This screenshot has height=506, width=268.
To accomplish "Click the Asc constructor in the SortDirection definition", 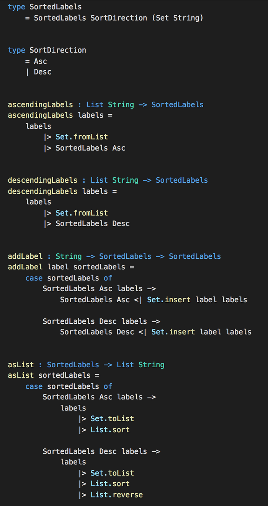I will [x=40, y=61].
